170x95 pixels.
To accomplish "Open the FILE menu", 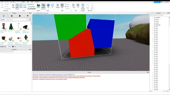I will click(x=2, y=2).
